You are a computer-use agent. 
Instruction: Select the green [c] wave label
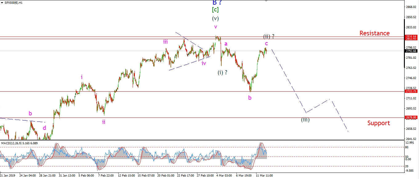pyautogui.click(x=215, y=10)
